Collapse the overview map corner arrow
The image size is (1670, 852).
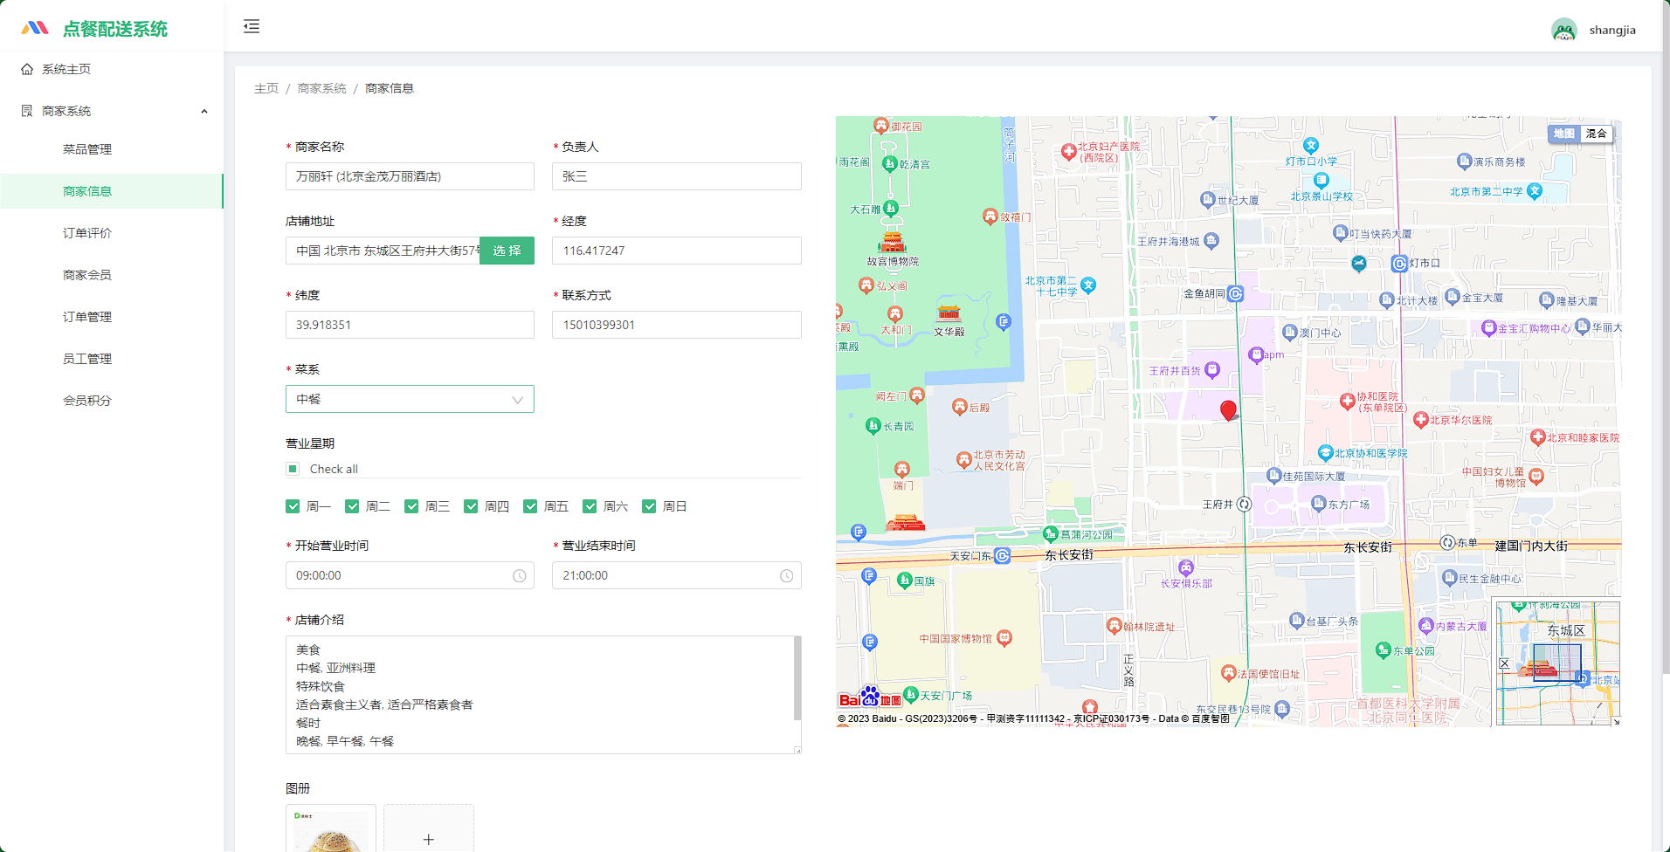pos(1616,721)
